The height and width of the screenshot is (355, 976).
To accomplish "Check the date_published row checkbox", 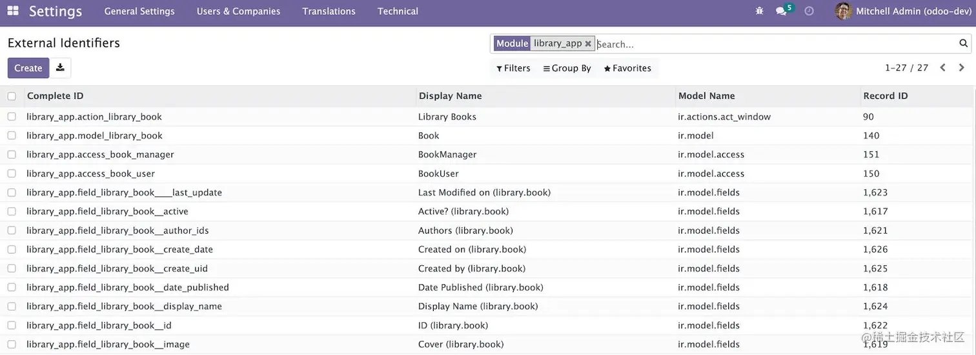I will coord(12,287).
